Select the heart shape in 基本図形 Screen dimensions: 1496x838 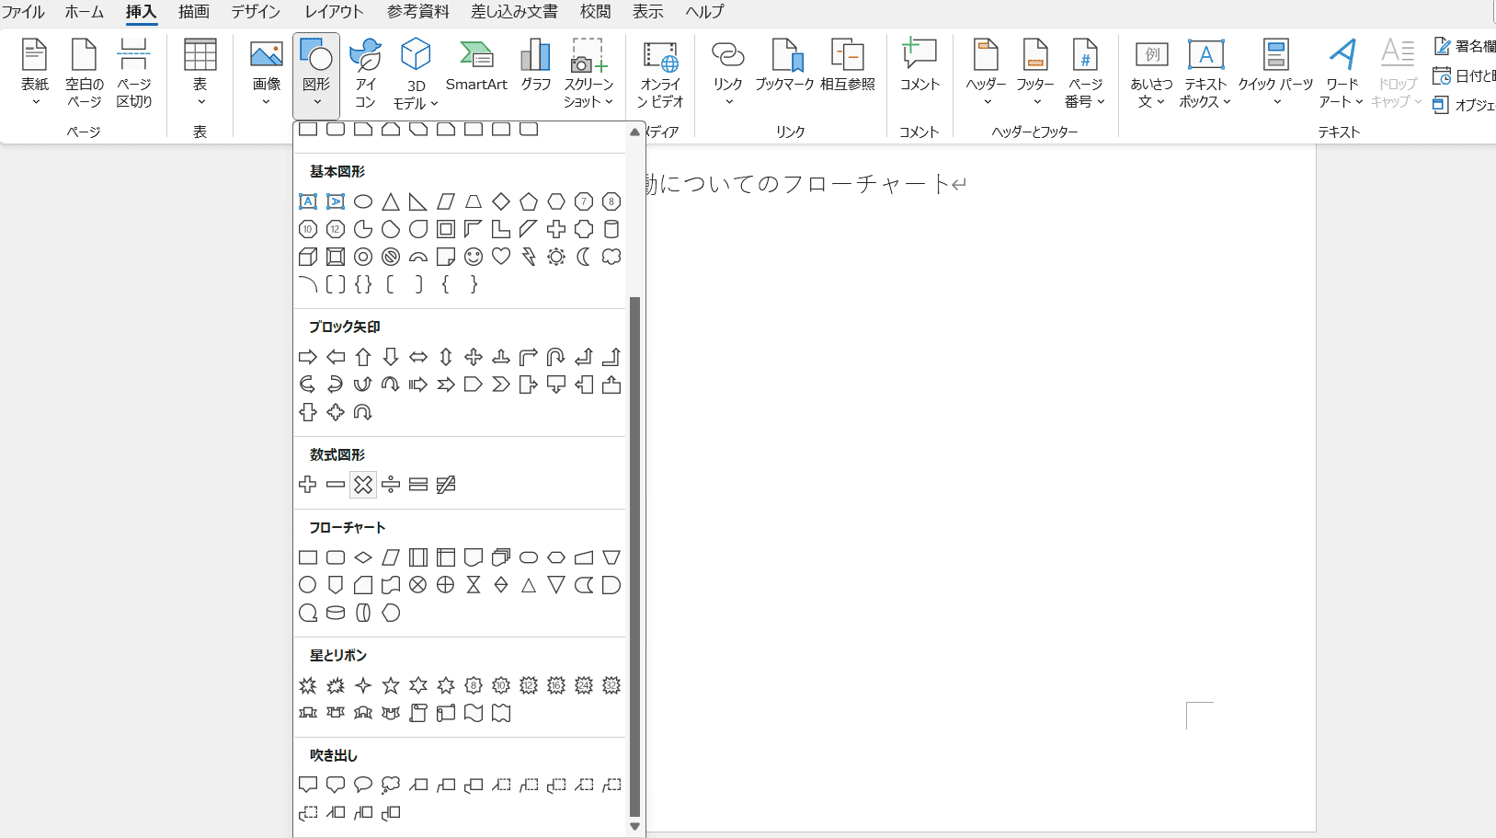click(x=501, y=257)
